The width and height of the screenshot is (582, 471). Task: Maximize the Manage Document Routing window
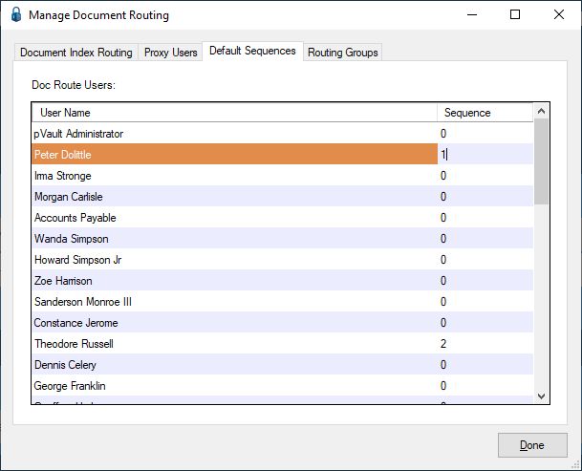(x=515, y=15)
